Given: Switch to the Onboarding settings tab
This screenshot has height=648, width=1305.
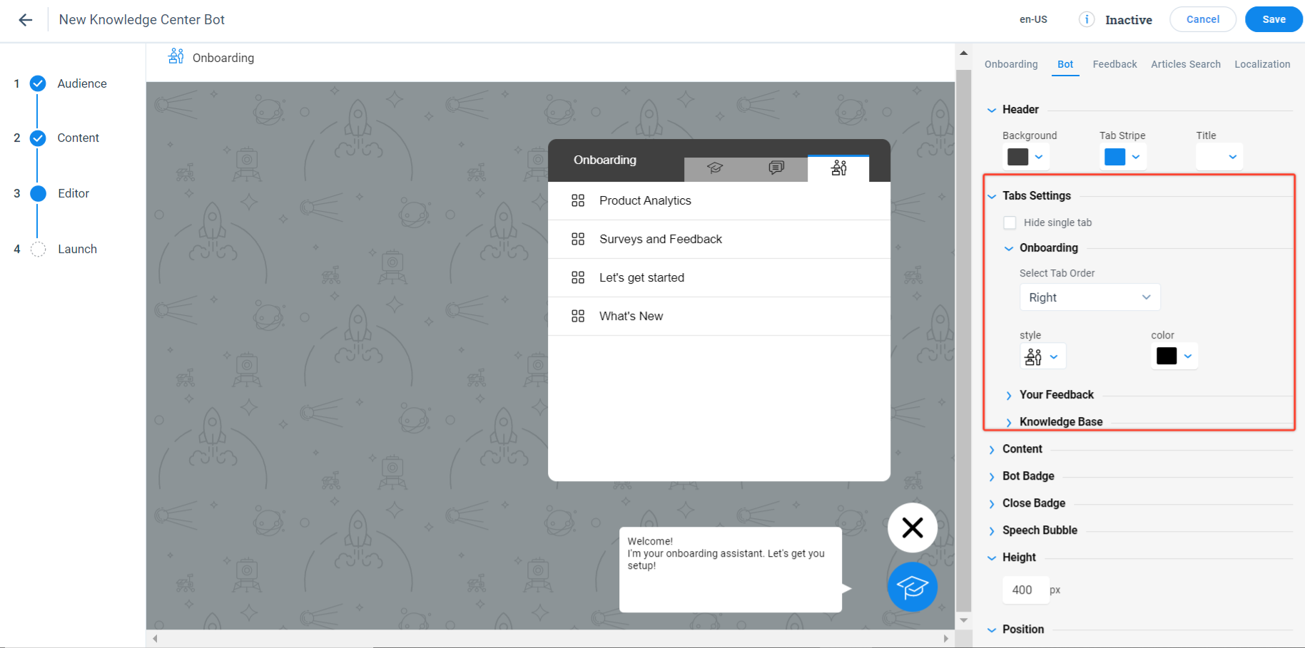Looking at the screenshot, I should point(1011,64).
